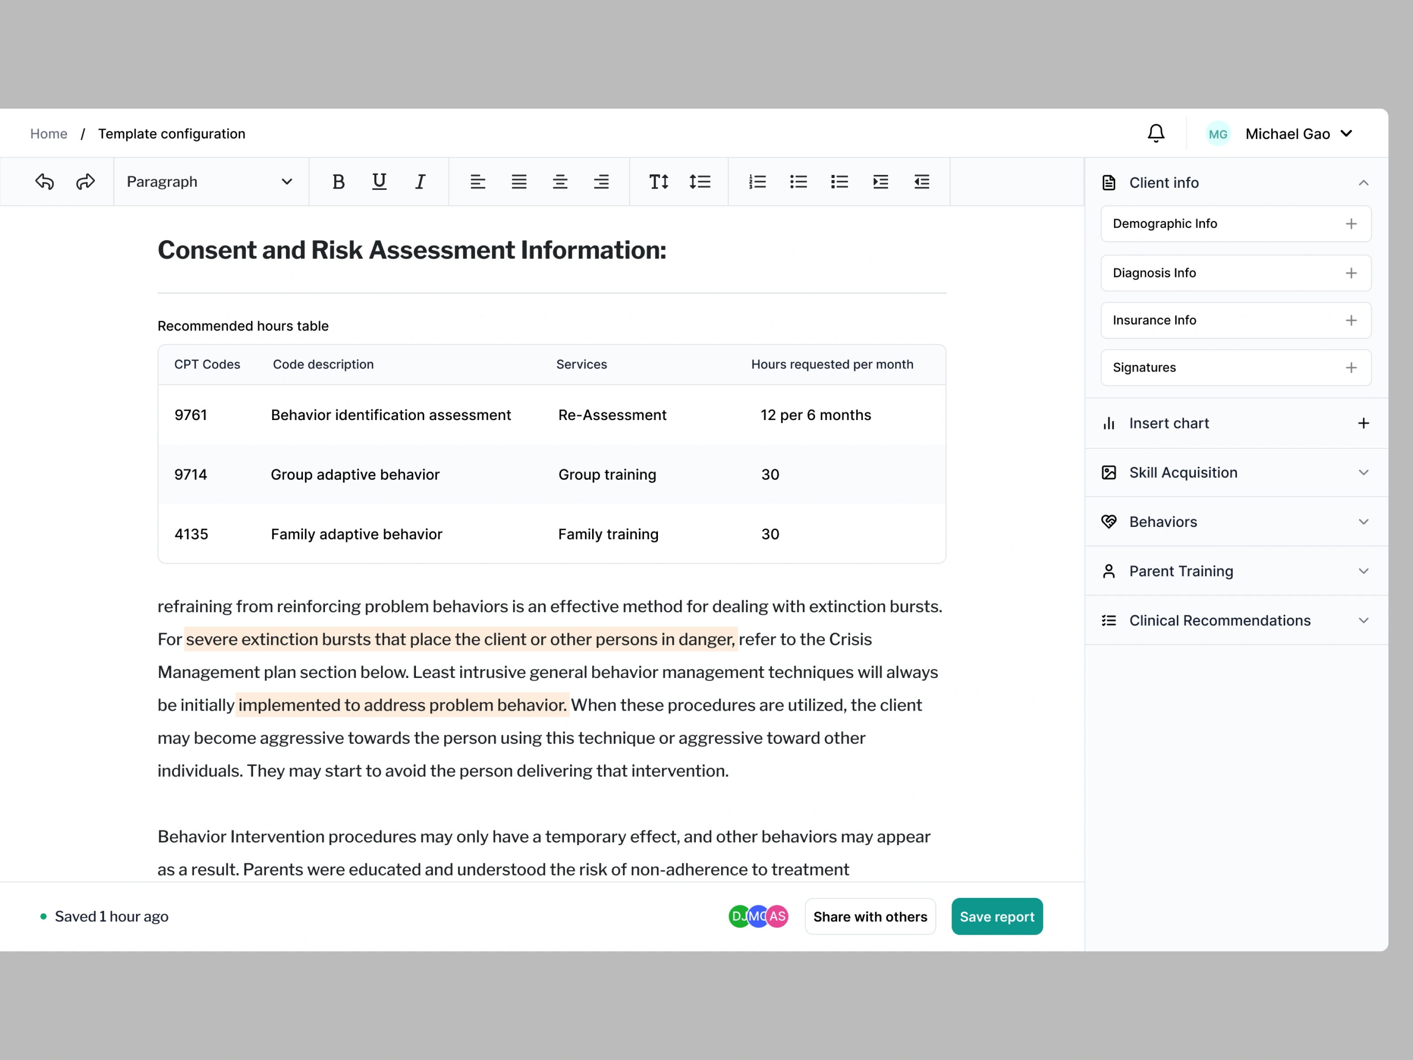
Task: Click the Group adaptive behavior cell
Action: 355,474
